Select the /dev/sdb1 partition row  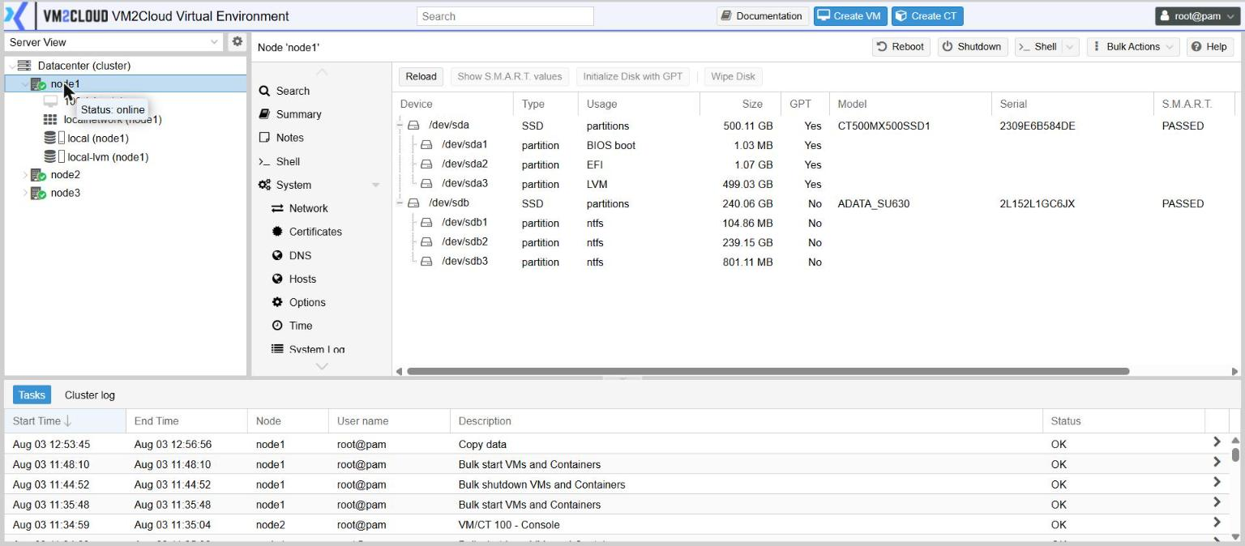815,223
